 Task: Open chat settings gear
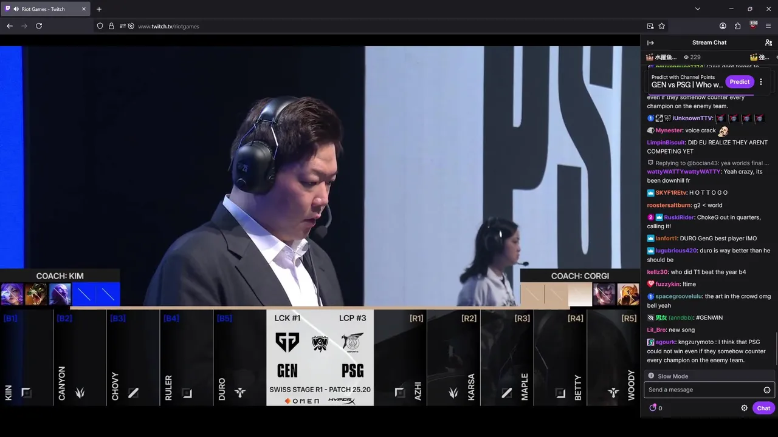744,408
